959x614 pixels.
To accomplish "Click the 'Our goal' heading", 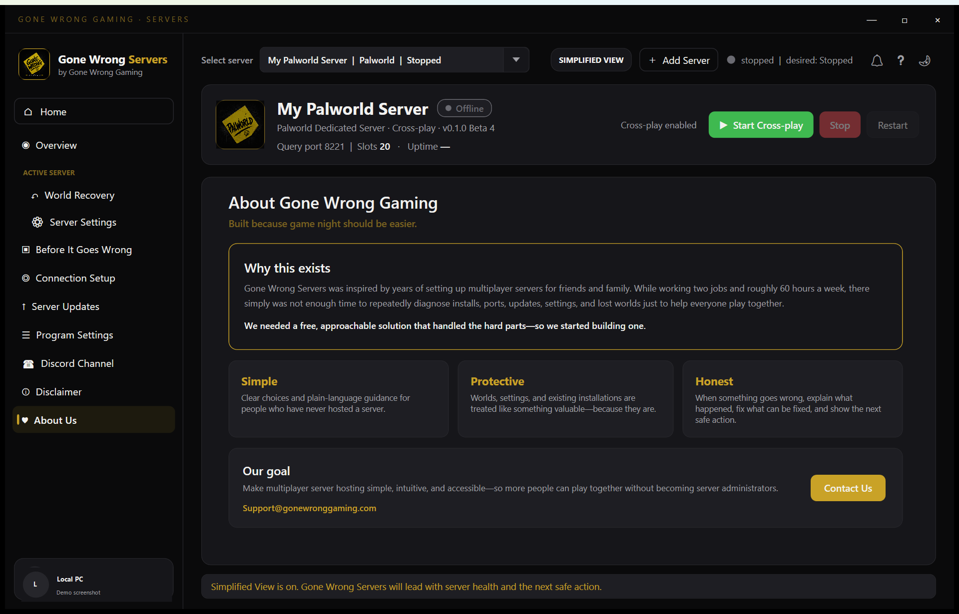I will click(266, 471).
